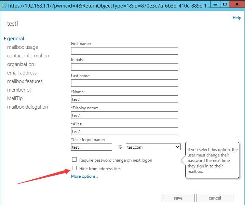The height and width of the screenshot is (205, 245).
Task: Check Hide from address lists
Action: [74, 168]
